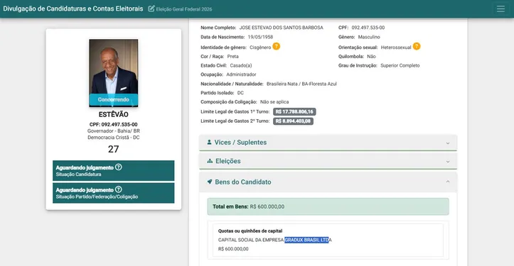The width and height of the screenshot is (514, 266).
Task: Open the hamburger menu in the header
Action: click(500, 9)
